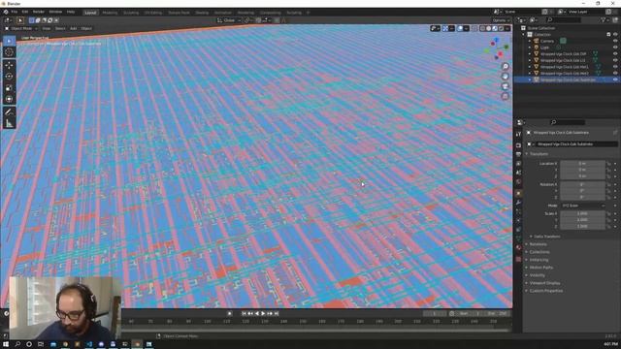Expand the Relations panel
Screen dimensions: 621x349
(538, 244)
